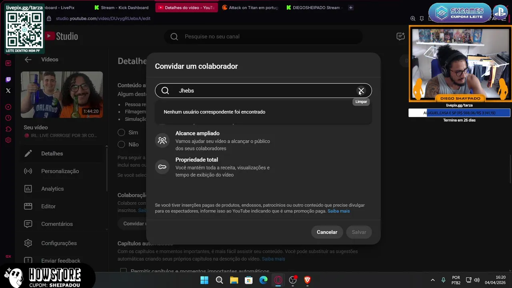This screenshot has width=512, height=288.
Task: Click the channel search magnifier icon
Action: 174,36
